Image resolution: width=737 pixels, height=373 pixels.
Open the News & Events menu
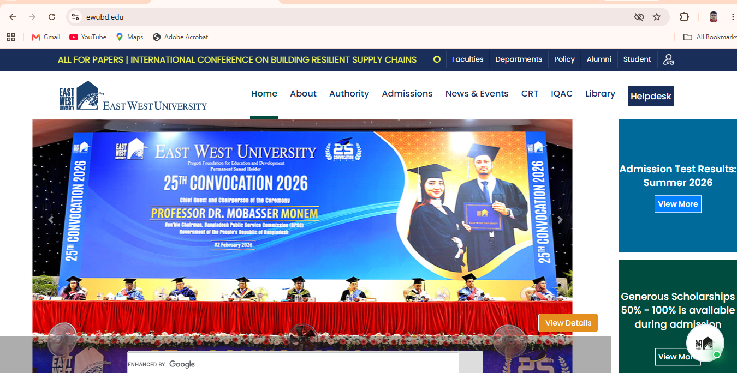tap(477, 94)
